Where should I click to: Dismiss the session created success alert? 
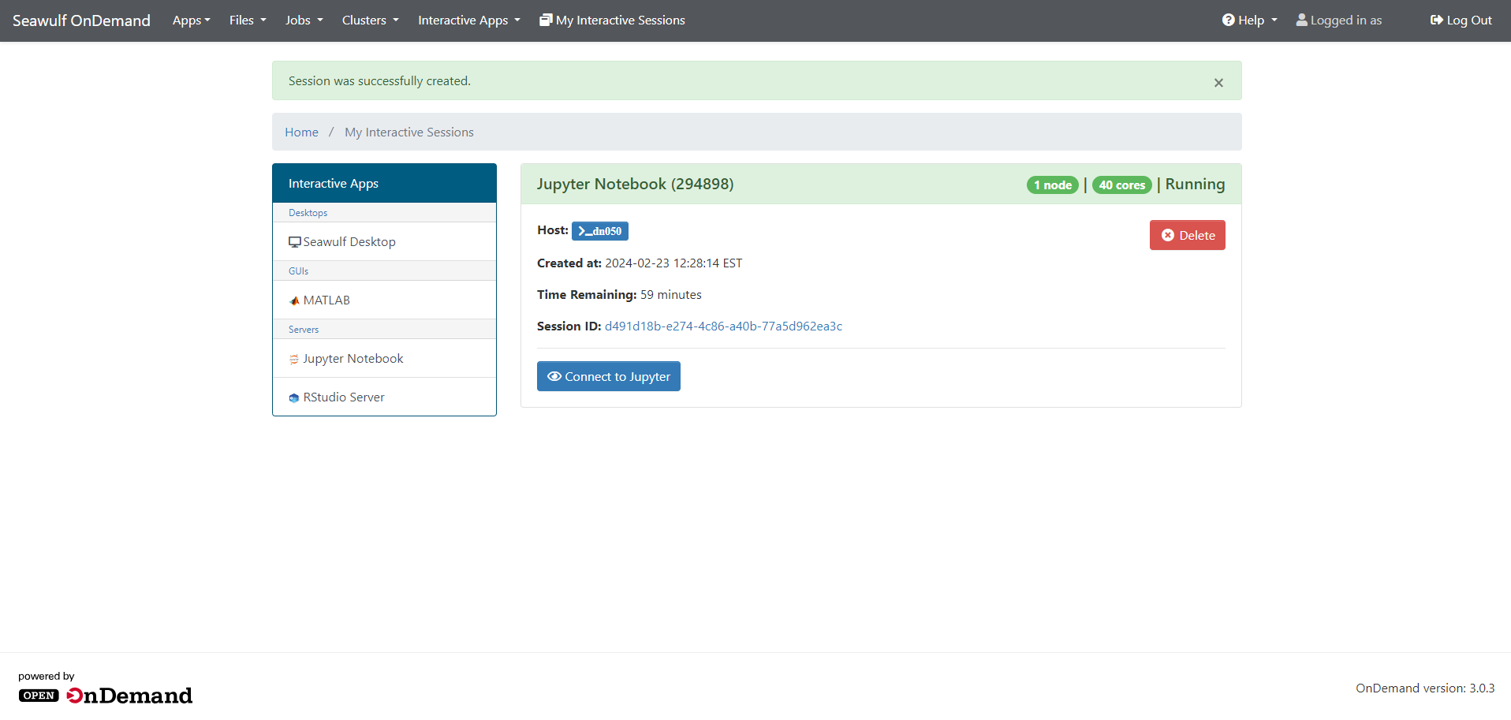[x=1218, y=82]
